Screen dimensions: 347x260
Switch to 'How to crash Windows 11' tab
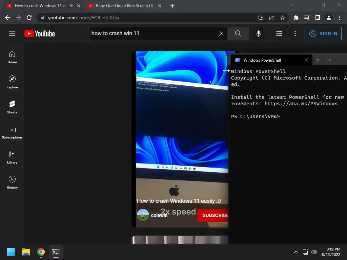[x=41, y=6]
